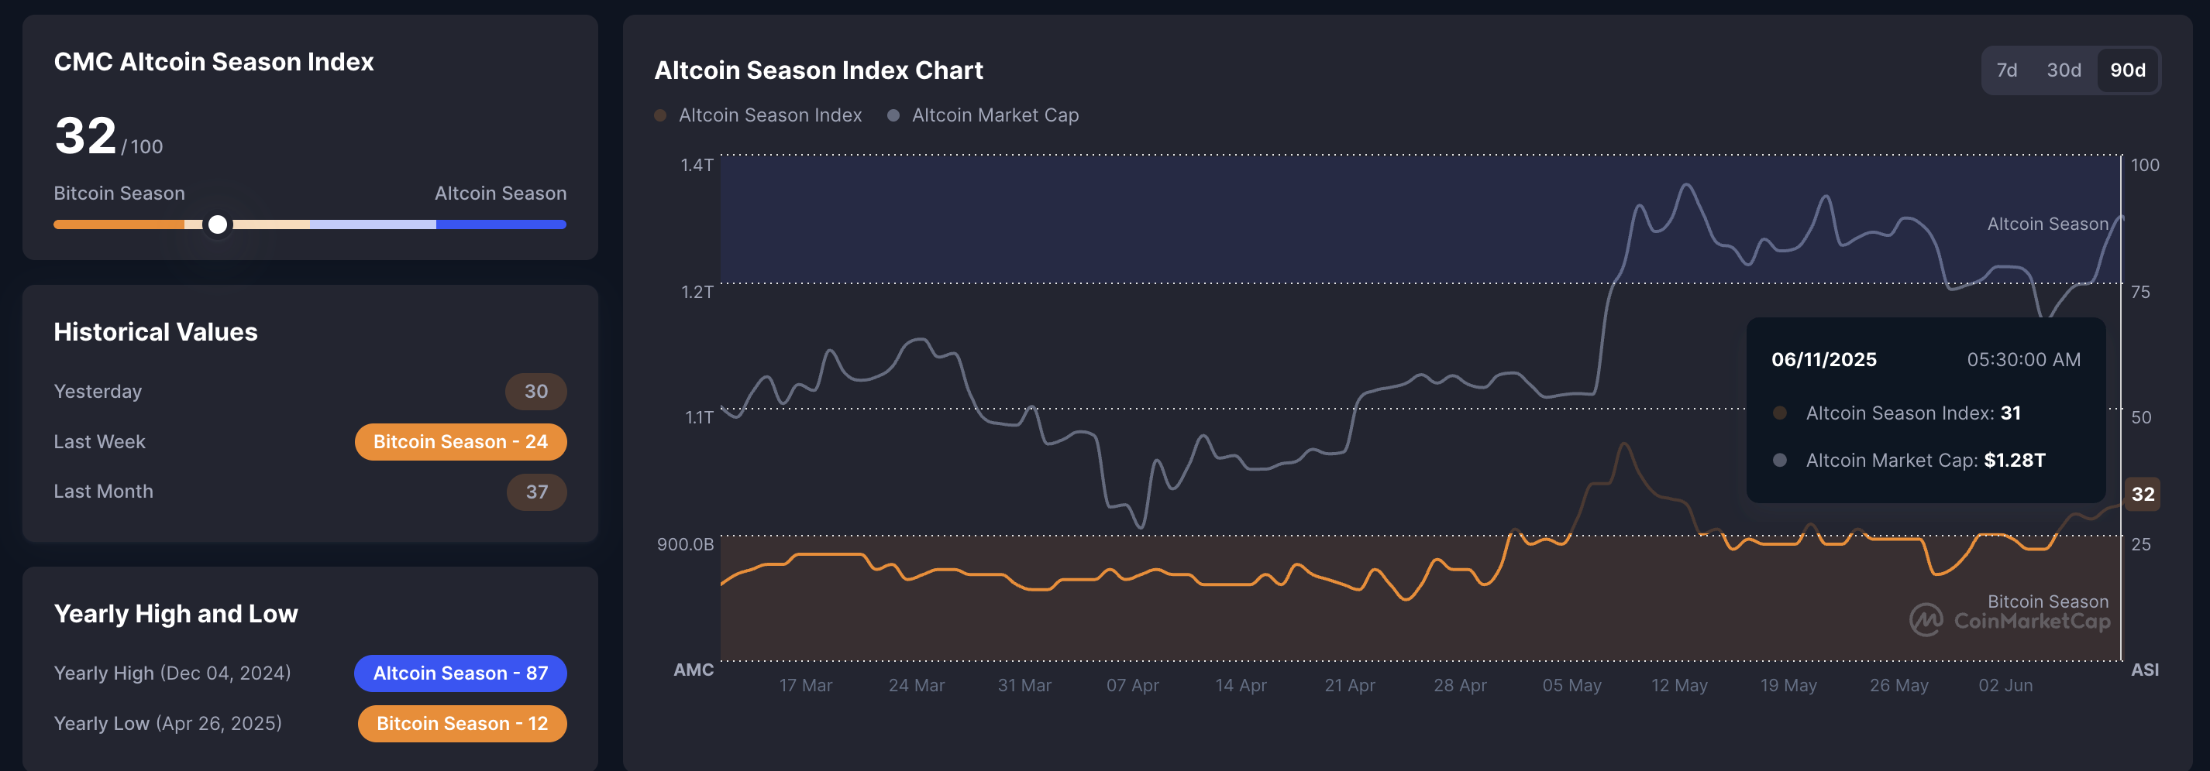This screenshot has height=771, width=2210.
Task: Click the tooltip Altcoin Season Index dot
Action: tap(1779, 413)
